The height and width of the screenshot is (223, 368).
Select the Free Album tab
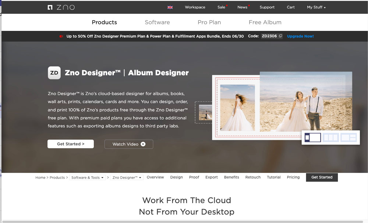click(265, 22)
